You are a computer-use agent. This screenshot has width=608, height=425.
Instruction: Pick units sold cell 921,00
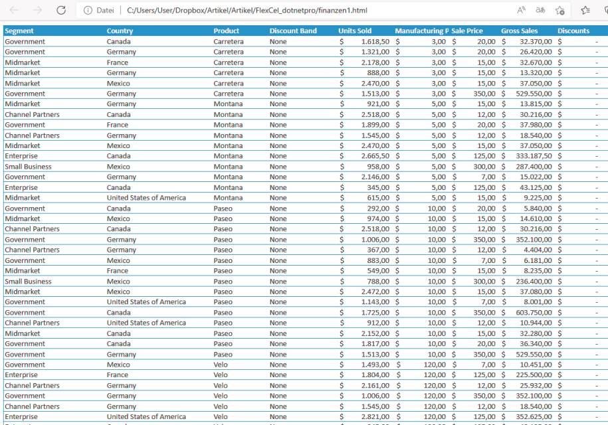pyautogui.click(x=378, y=104)
